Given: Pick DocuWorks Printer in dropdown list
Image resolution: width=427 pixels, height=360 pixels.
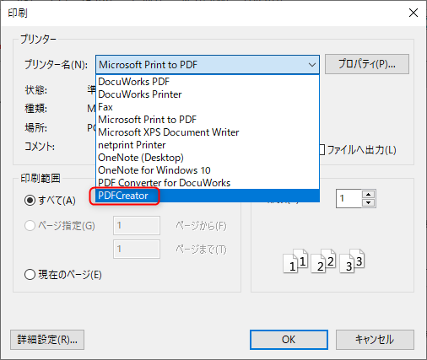Looking at the screenshot, I should click(208, 94).
